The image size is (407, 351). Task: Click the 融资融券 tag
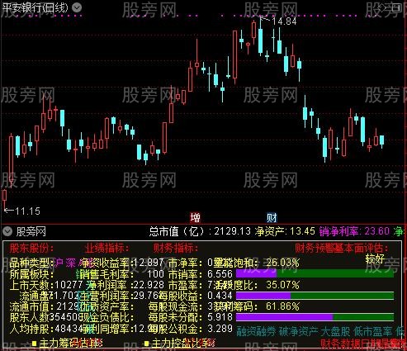pos(256,331)
